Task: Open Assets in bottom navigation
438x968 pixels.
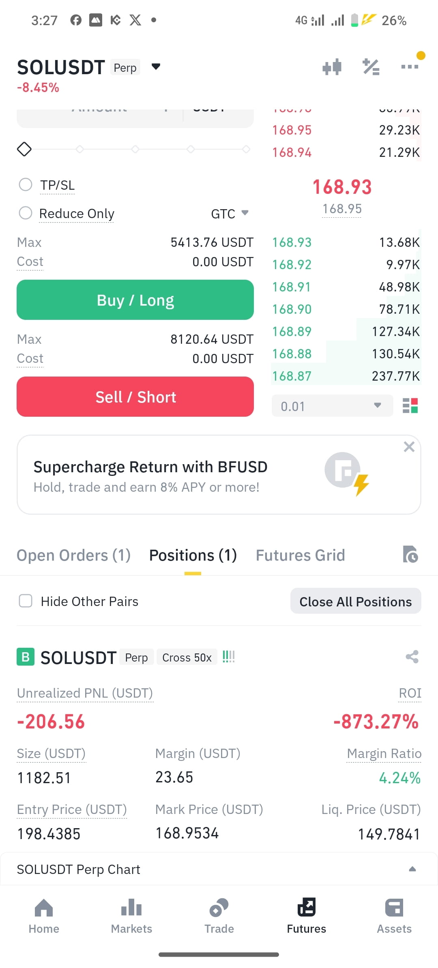Action: [394, 916]
